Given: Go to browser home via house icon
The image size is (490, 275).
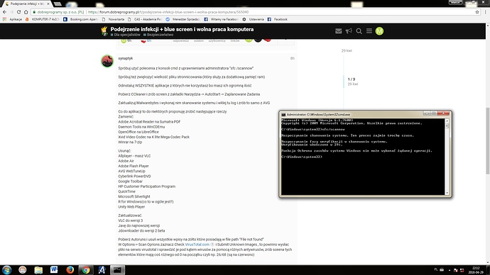Looking at the screenshot, I should tap(26, 12).
